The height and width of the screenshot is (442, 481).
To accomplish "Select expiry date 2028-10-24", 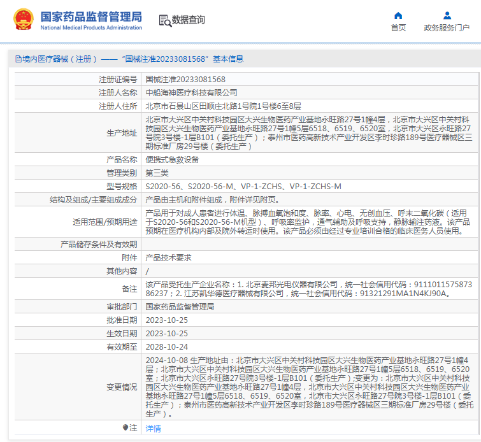I will click(166, 347).
